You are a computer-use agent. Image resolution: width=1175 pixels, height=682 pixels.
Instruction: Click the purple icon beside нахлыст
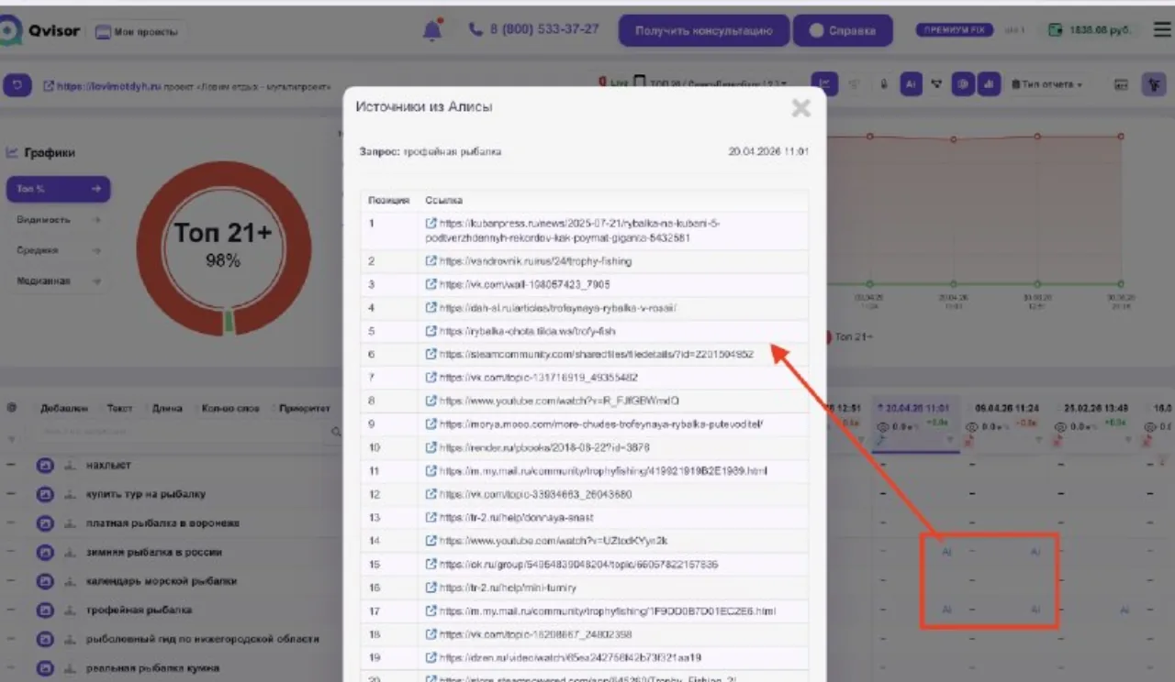45,466
